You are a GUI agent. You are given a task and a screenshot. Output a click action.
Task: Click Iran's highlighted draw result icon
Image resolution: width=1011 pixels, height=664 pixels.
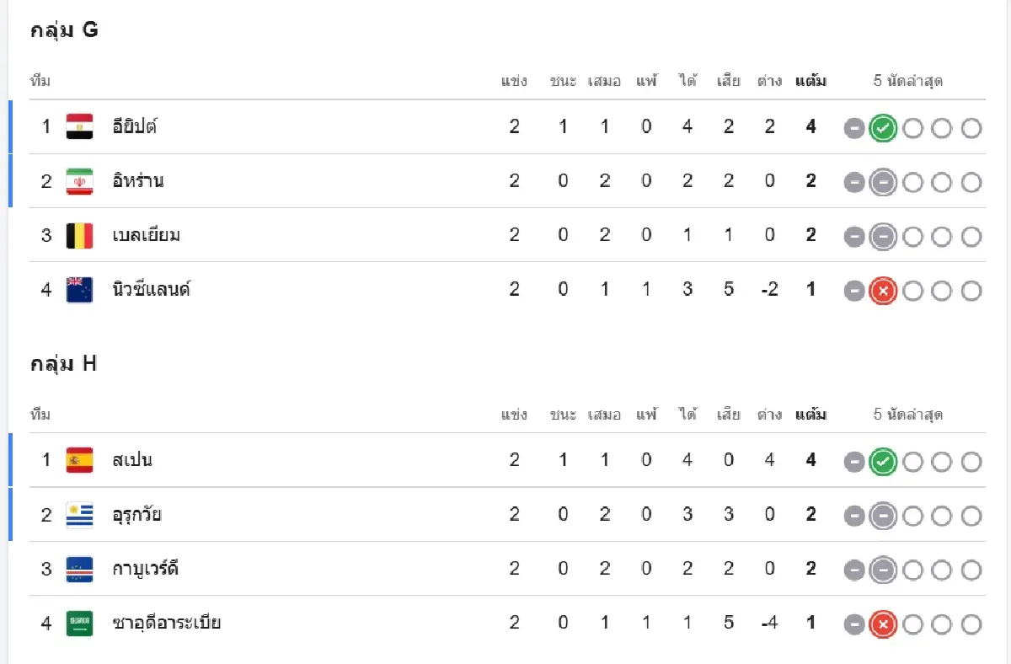tap(883, 182)
